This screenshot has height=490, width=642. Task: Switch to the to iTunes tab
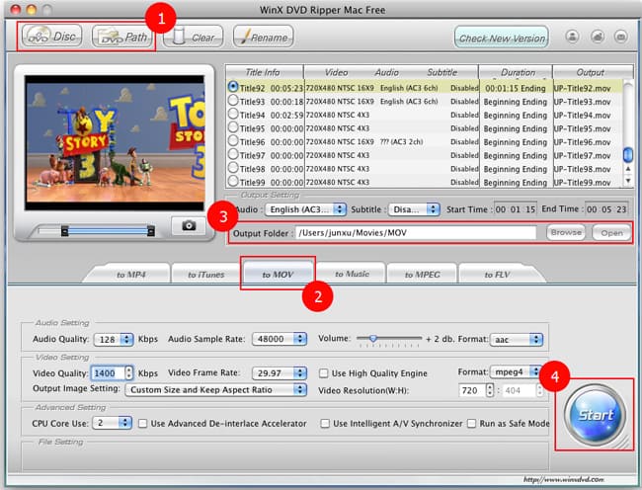[x=206, y=275]
